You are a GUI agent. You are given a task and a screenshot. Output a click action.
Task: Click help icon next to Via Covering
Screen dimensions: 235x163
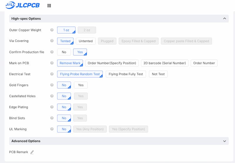(52, 41)
